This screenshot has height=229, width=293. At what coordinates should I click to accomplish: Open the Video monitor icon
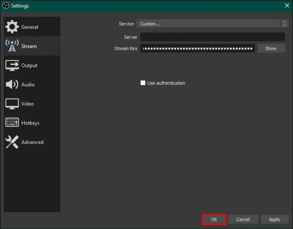click(x=12, y=104)
